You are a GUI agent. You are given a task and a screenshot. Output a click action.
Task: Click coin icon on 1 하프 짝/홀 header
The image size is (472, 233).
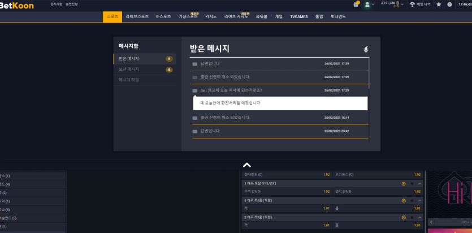click(x=404, y=201)
